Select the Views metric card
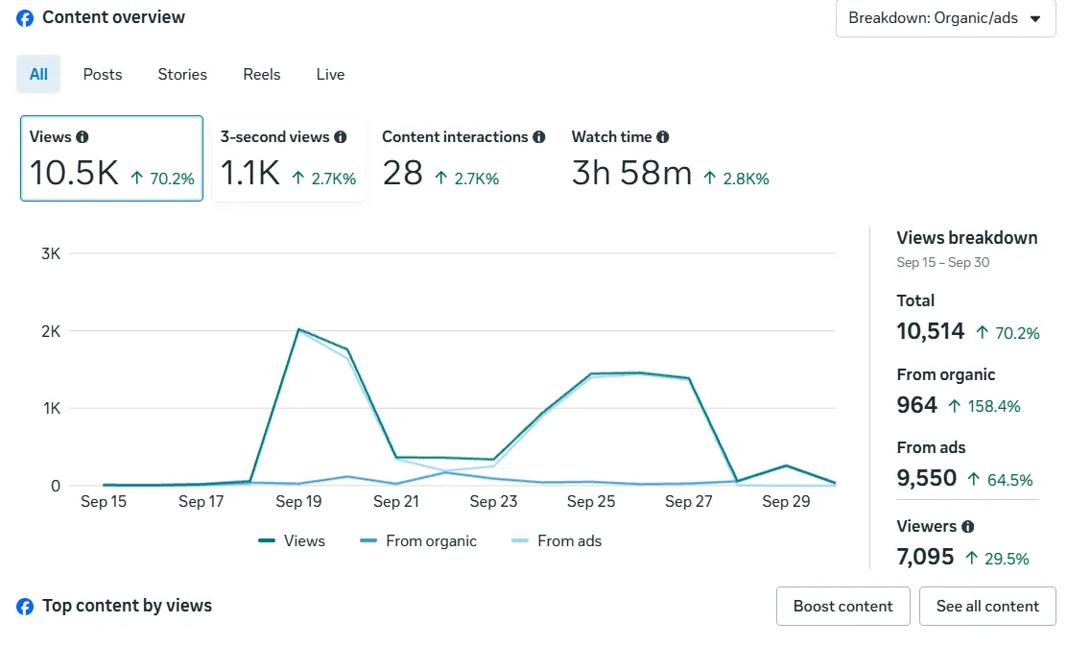The width and height of the screenshot is (1067, 646). pos(111,158)
